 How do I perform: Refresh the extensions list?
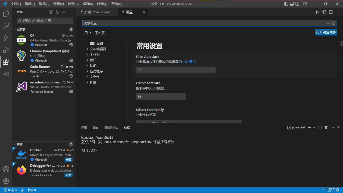[58, 12]
